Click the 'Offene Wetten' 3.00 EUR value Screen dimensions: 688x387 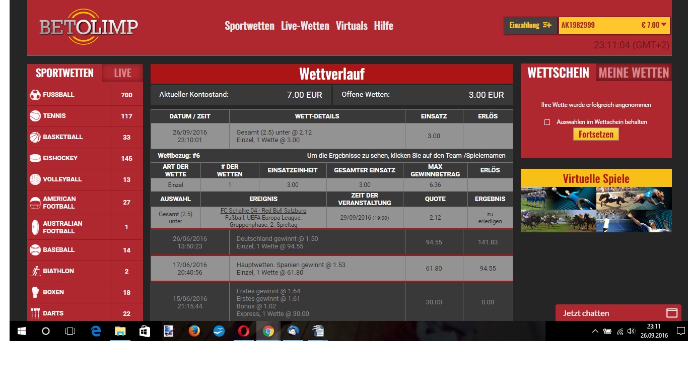click(486, 95)
